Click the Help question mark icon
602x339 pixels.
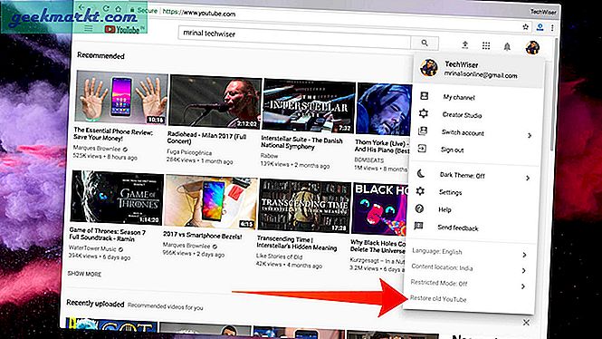click(419, 208)
